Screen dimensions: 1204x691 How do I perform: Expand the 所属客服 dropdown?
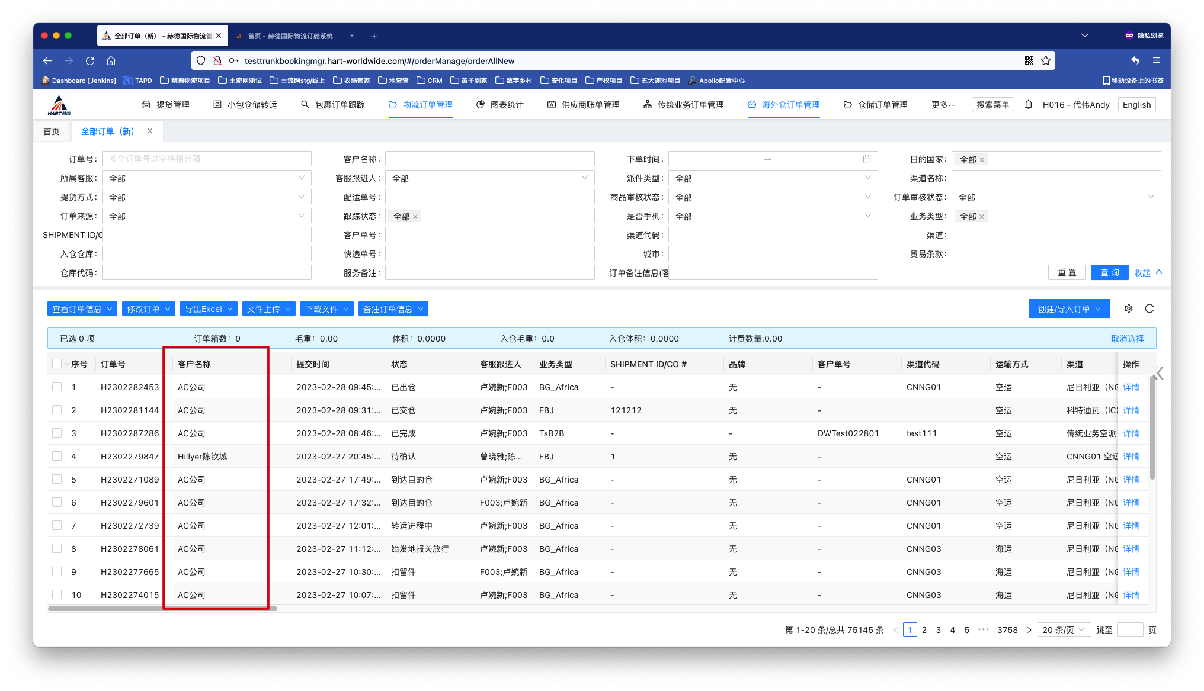[x=206, y=178]
